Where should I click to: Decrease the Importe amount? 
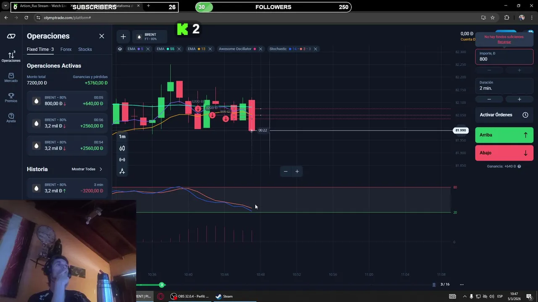pos(489,70)
